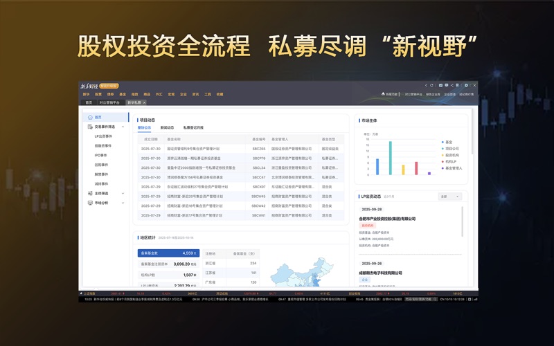Open the chat message icon in title bar
This screenshot has height=346, width=554.
point(446,85)
